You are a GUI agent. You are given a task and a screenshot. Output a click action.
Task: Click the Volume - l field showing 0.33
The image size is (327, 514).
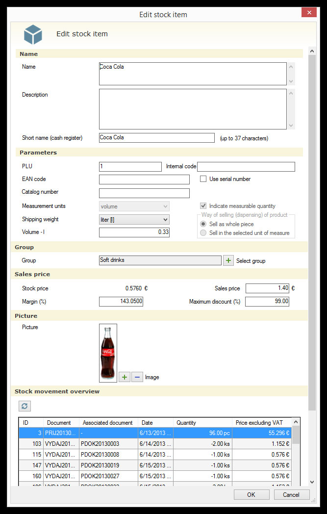[x=134, y=232]
